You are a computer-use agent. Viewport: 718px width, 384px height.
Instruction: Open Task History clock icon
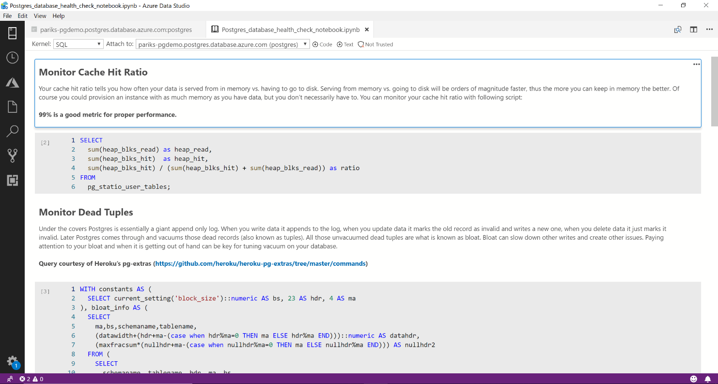pyautogui.click(x=12, y=58)
